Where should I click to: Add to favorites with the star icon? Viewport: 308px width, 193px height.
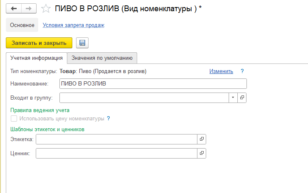46,9
